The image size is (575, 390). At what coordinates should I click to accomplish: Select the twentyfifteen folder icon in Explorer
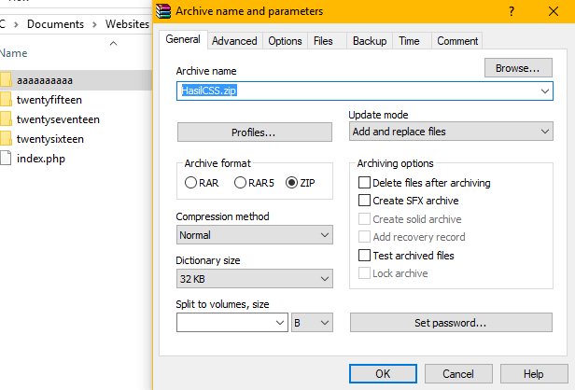point(6,99)
